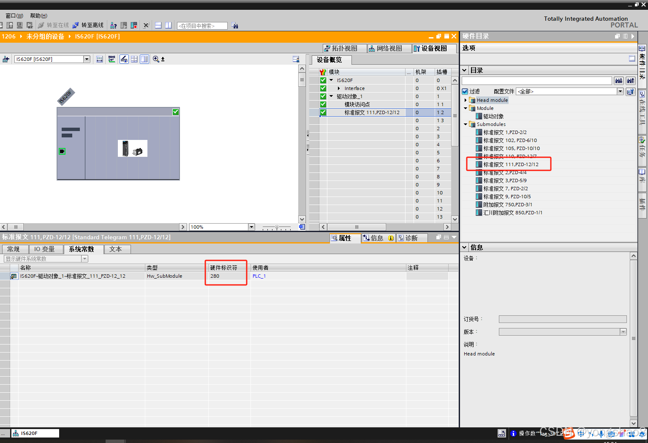The height and width of the screenshot is (443, 648).
Task: Click the go offline (转至离线) icon
Action: (76, 25)
